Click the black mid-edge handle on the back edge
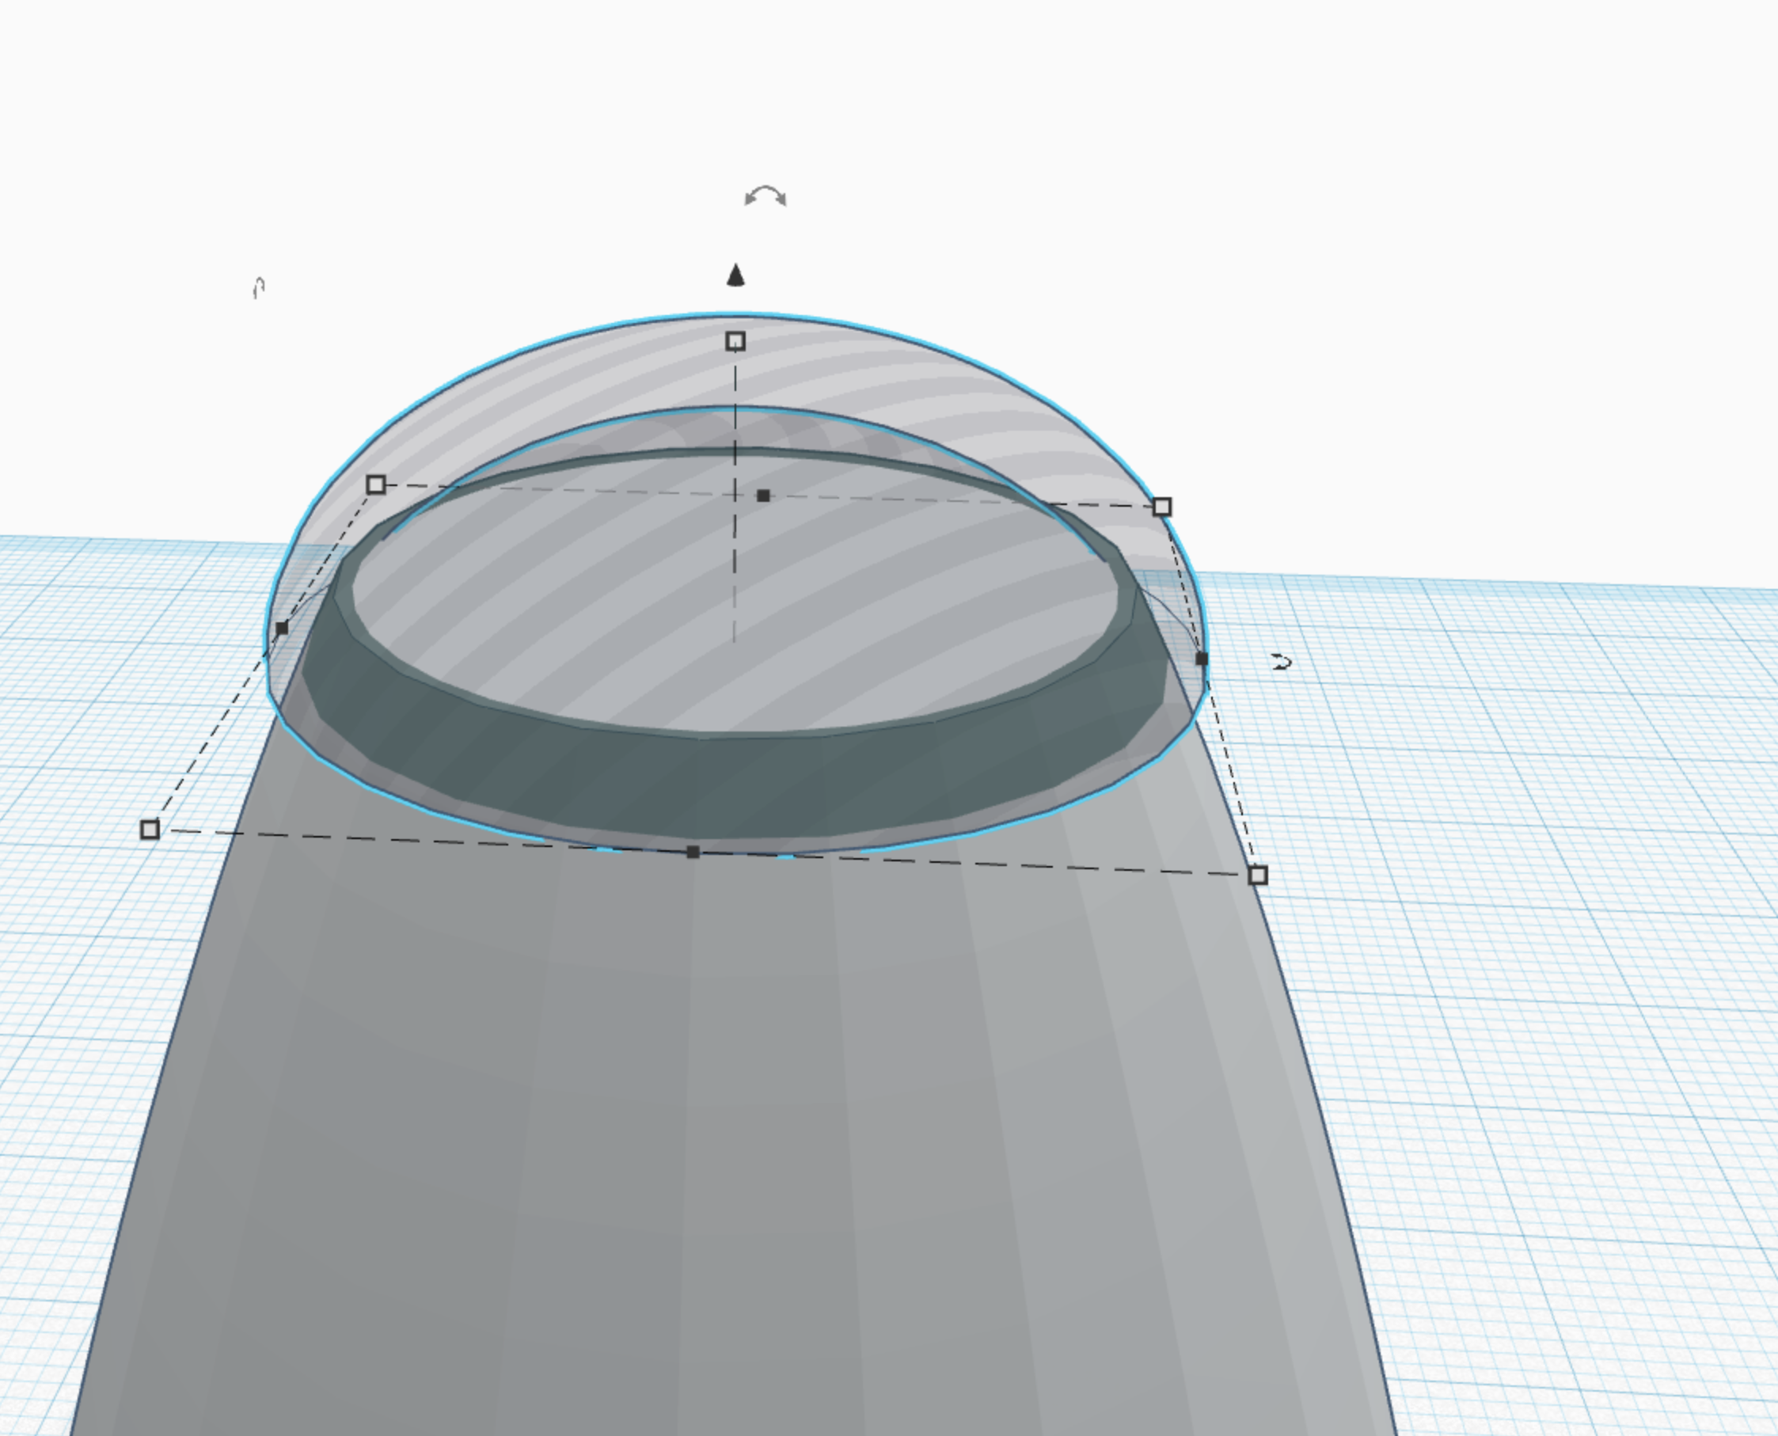Screen dimensions: 1778x1436 763,496
